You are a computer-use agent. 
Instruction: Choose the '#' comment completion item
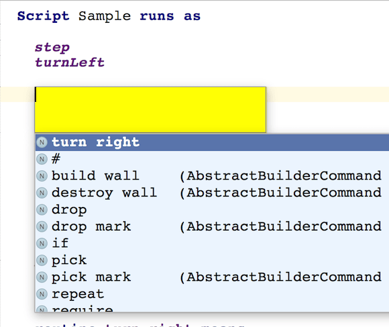[212, 159]
